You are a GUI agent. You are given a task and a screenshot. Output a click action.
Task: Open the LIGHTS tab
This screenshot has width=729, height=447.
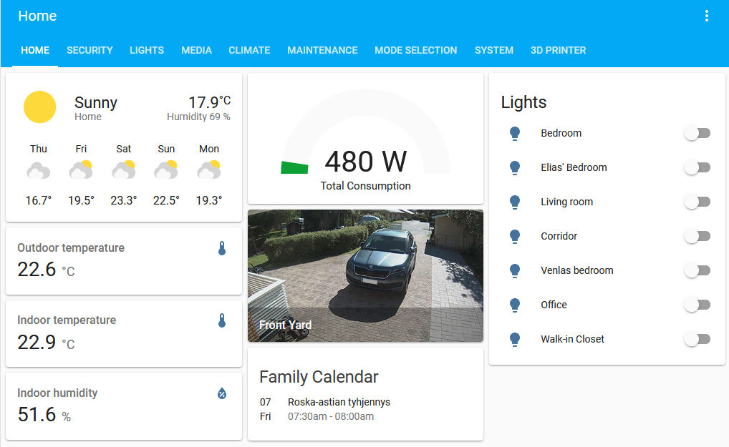[147, 50]
